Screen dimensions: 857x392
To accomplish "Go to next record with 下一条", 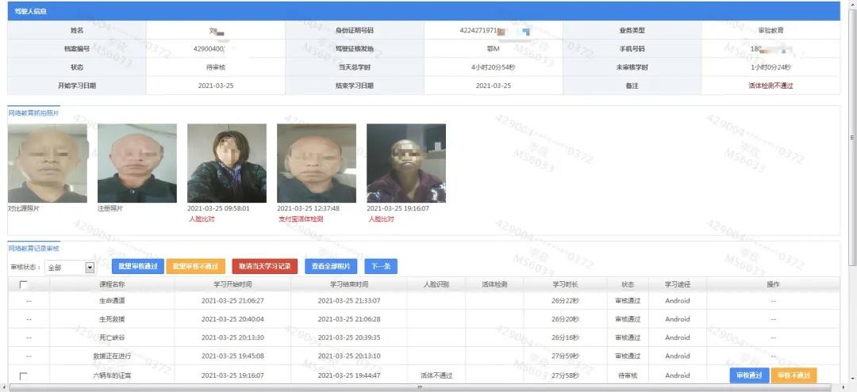I will [380, 267].
